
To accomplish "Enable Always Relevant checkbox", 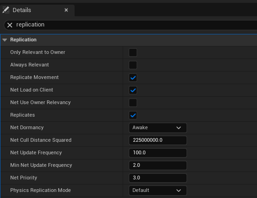I will pyautogui.click(x=133, y=65).
